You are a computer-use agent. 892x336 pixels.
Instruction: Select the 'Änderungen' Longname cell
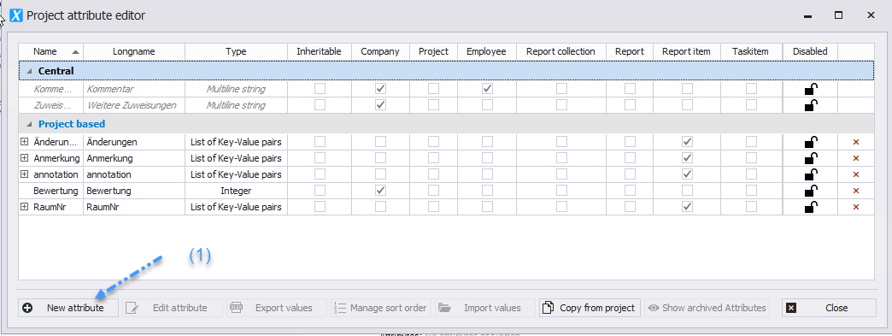pos(134,142)
